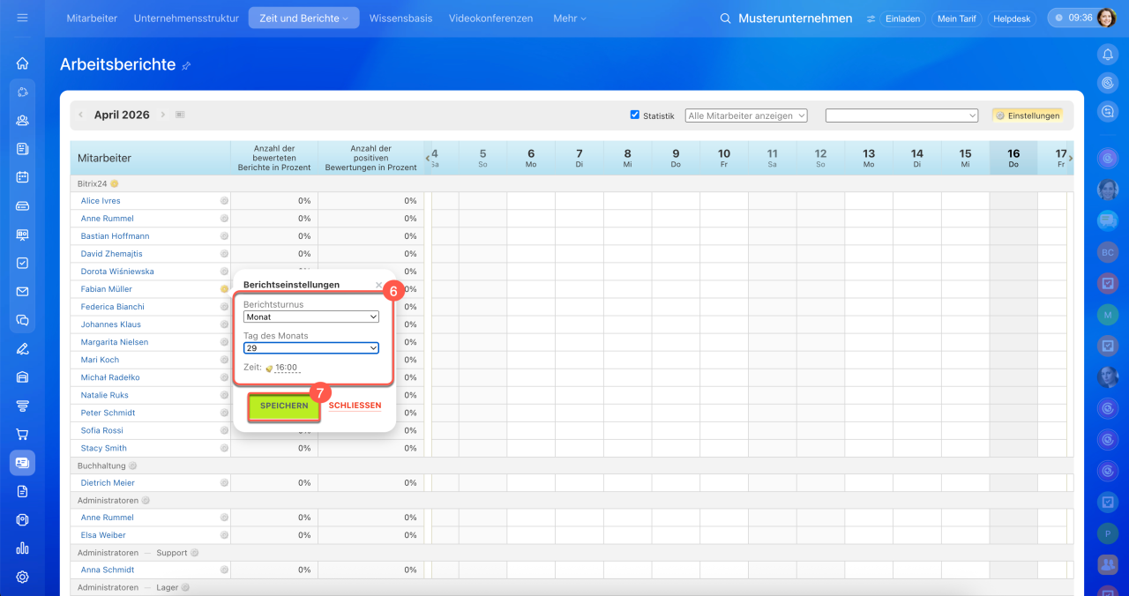The width and height of the screenshot is (1129, 596).
Task: Go to next month arrow
Action: pyautogui.click(x=163, y=115)
